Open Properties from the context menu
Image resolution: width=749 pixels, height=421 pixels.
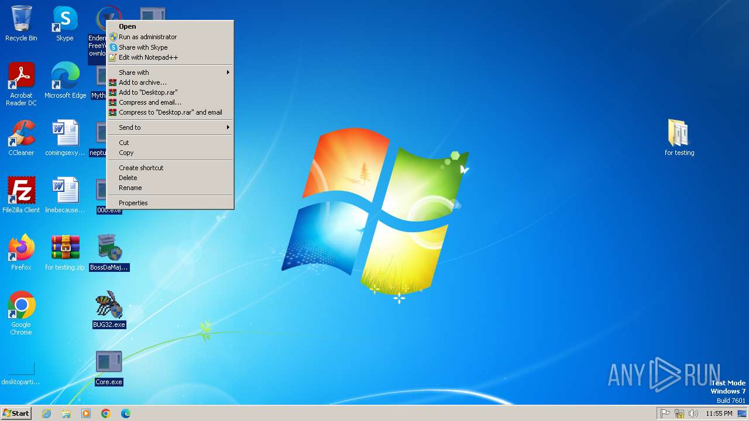pos(170,203)
